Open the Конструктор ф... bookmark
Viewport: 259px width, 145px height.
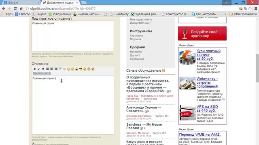pyautogui.click(x=175, y=14)
